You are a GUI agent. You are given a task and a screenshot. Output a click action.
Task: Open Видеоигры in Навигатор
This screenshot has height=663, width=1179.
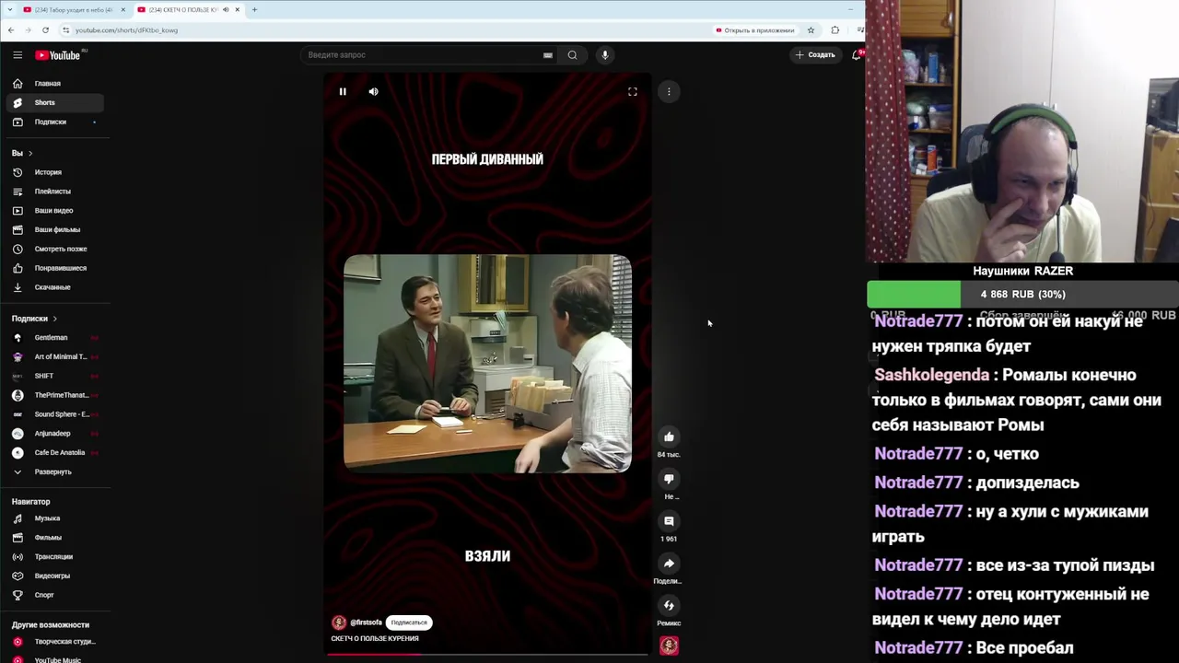[55, 576]
